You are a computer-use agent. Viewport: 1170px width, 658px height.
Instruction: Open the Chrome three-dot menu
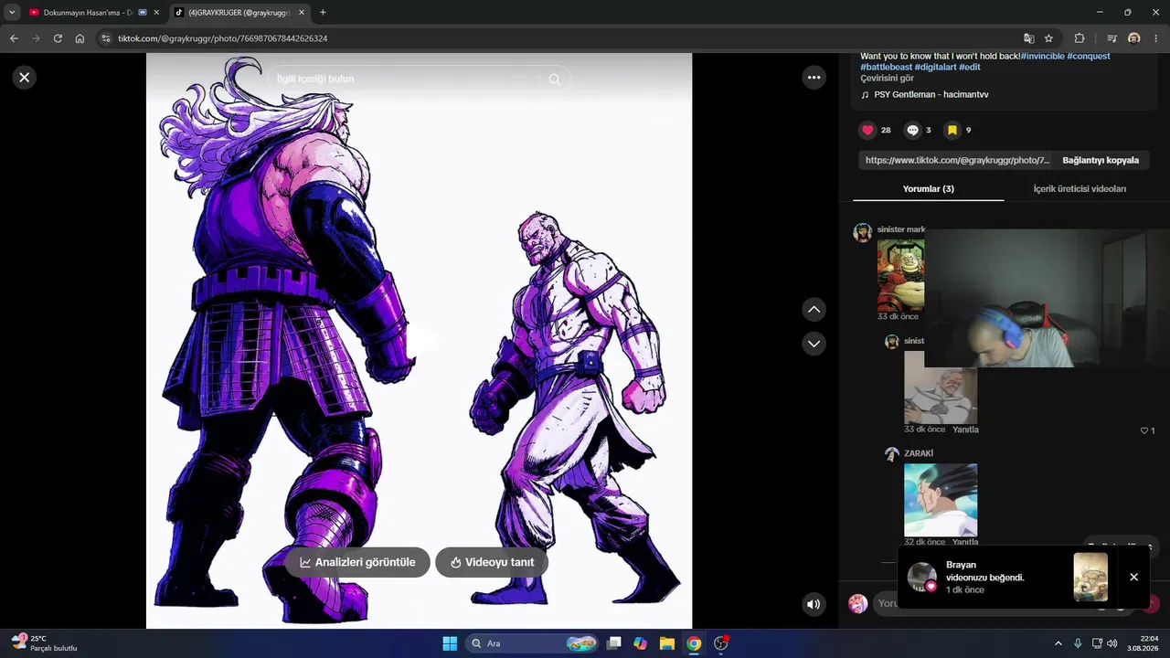1155,38
